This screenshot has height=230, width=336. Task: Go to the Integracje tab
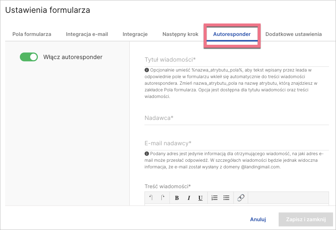(135, 34)
